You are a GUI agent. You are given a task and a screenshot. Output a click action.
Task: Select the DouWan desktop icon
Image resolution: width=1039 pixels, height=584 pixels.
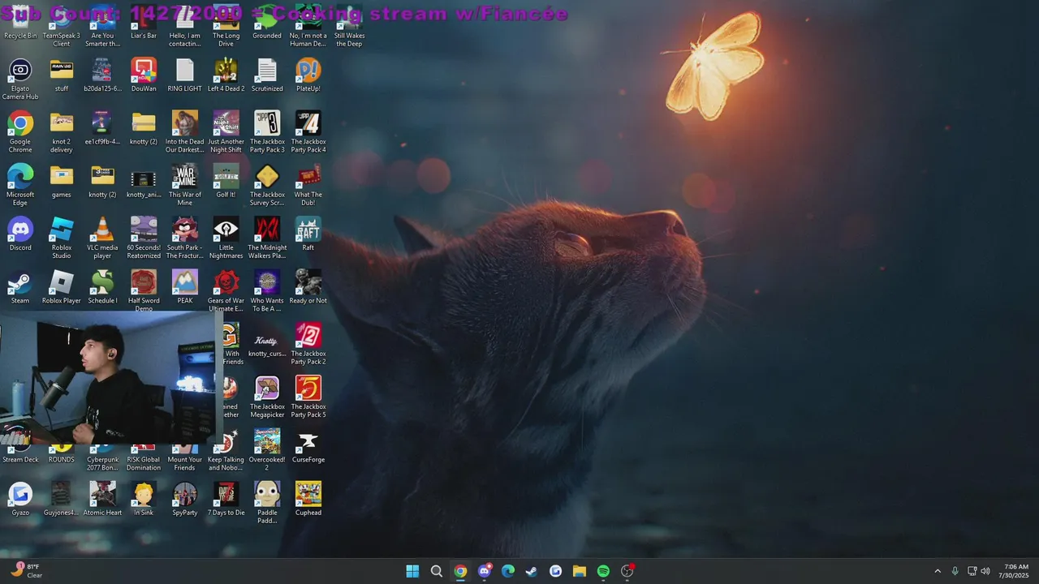coord(144,75)
